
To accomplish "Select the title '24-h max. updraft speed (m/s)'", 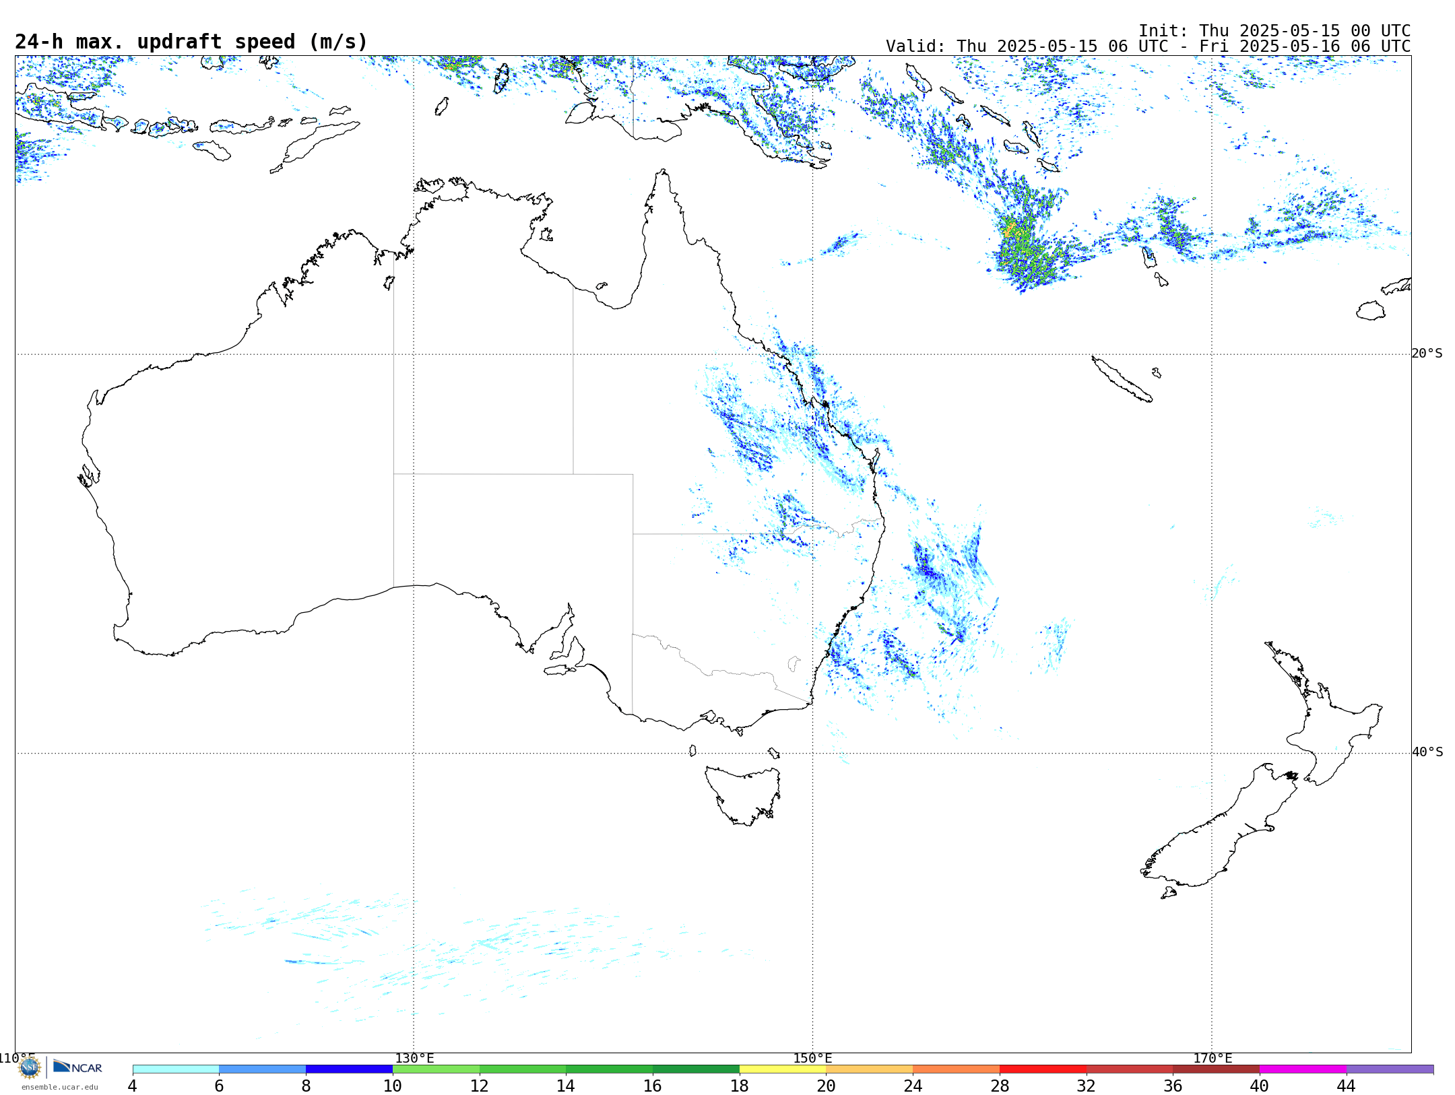I will pos(191,42).
